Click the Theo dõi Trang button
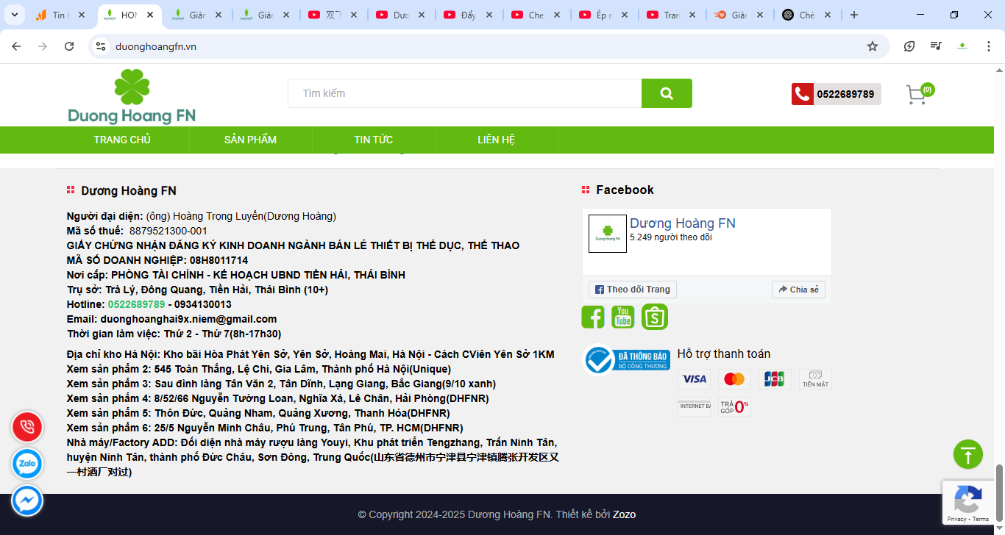 633,290
